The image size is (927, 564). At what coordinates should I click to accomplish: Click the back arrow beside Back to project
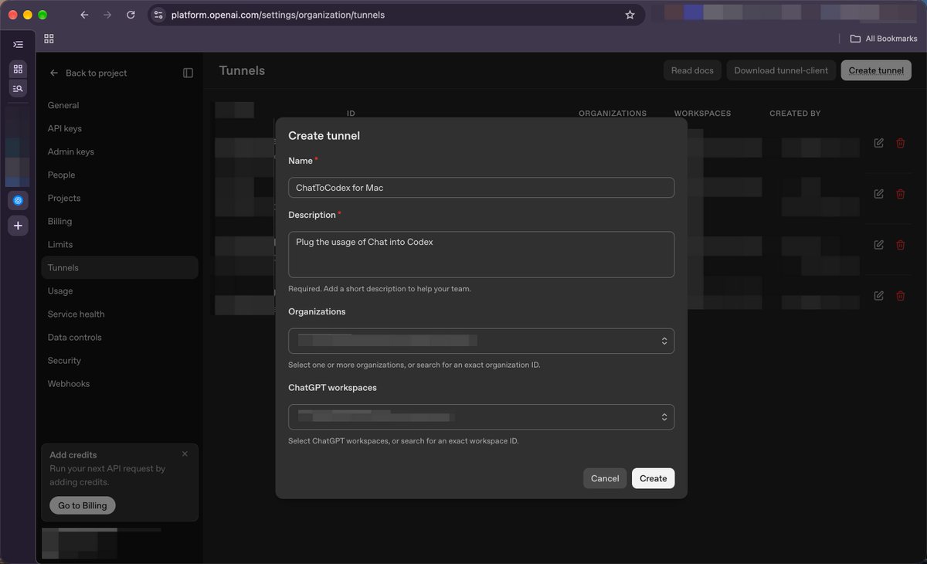point(54,73)
